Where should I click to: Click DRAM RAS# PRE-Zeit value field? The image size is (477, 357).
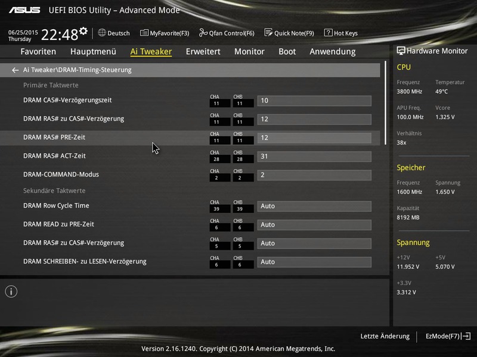click(x=314, y=138)
